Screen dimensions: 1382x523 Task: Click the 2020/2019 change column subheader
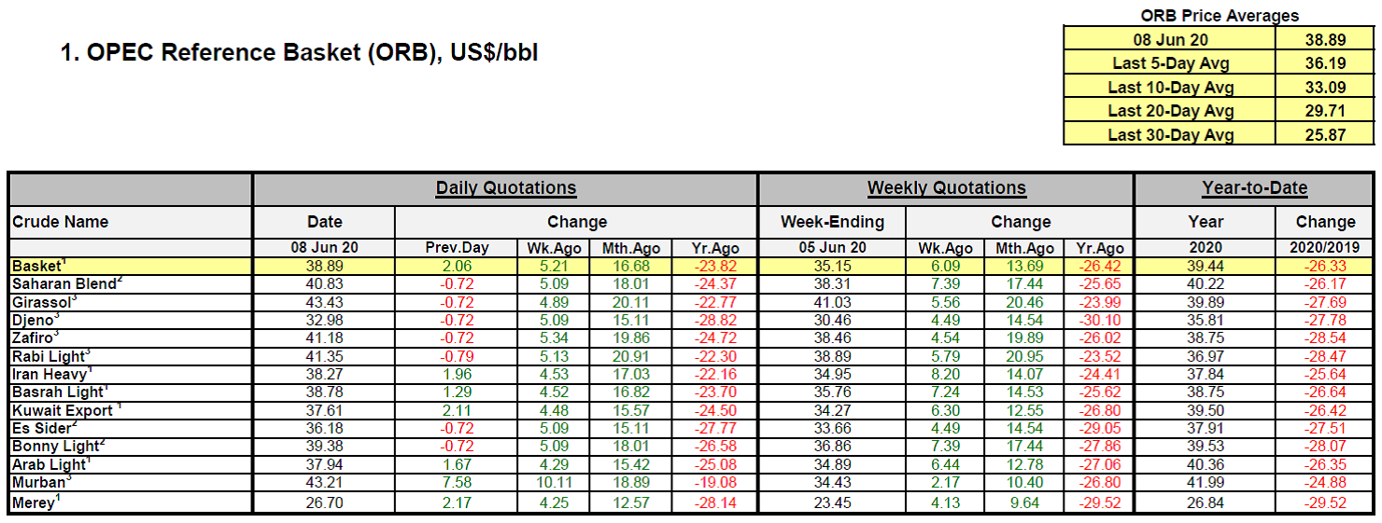[1325, 248]
